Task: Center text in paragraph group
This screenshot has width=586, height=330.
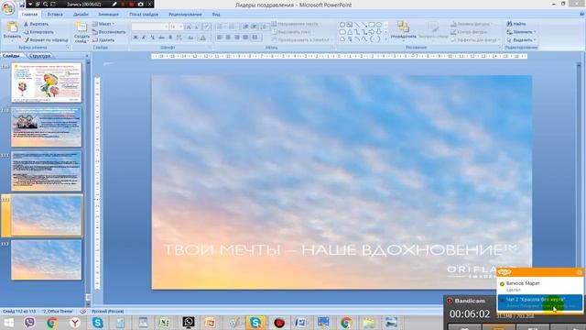Action: pyautogui.click(x=228, y=38)
